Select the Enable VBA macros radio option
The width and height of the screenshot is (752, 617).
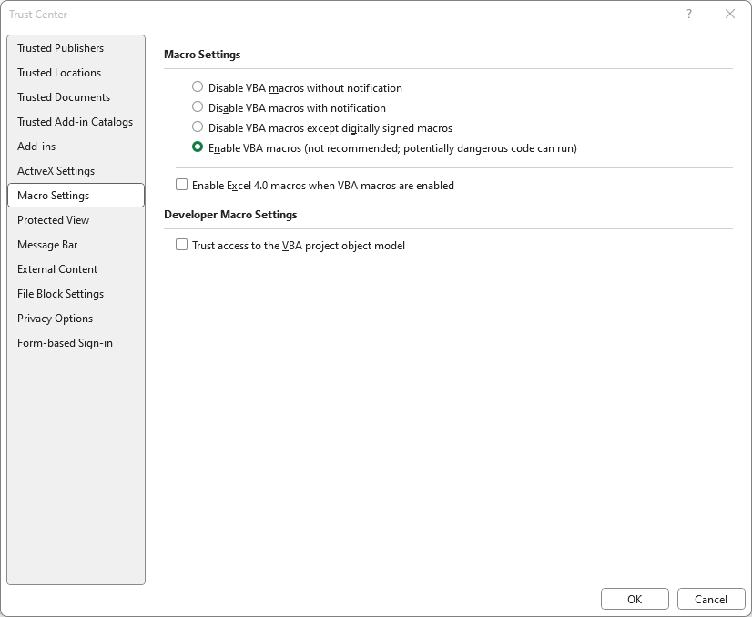[198, 147]
